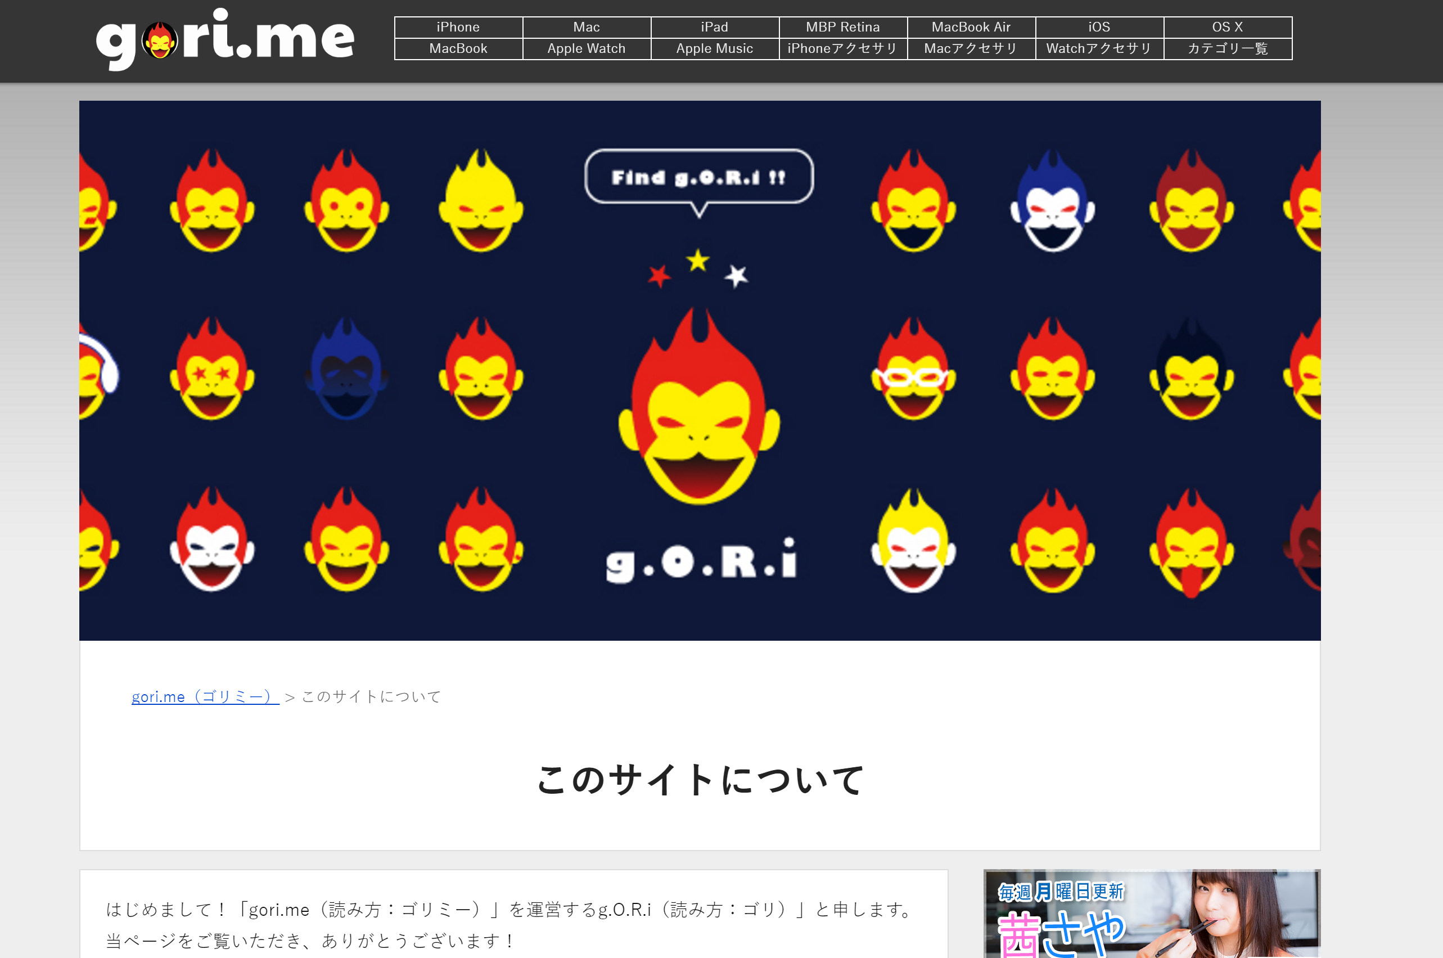Select the Apple Watch menu item

tap(586, 49)
